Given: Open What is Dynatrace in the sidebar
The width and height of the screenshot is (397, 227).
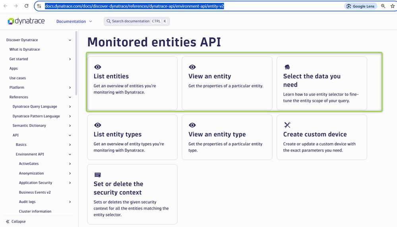Looking at the screenshot, I should coord(25,50).
